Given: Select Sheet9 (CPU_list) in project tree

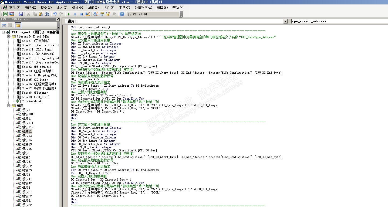Looking at the screenshot, I should pyautogui.click(x=36, y=97).
